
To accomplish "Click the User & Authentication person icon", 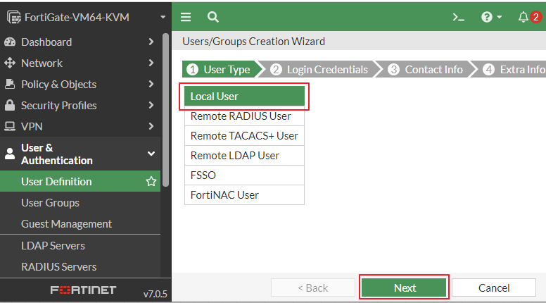I will pyautogui.click(x=10, y=154).
